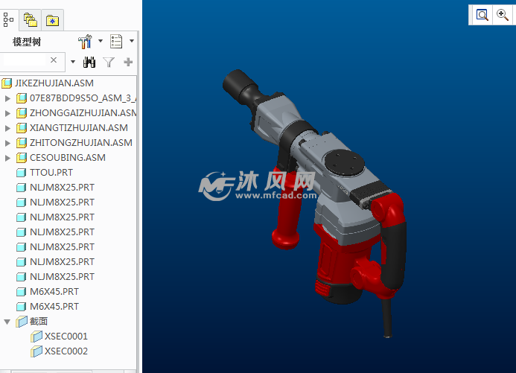516x373 pixels.
Task: Select XIANGTIZHUJIAN.ASM in the tree
Action: tap(79, 127)
